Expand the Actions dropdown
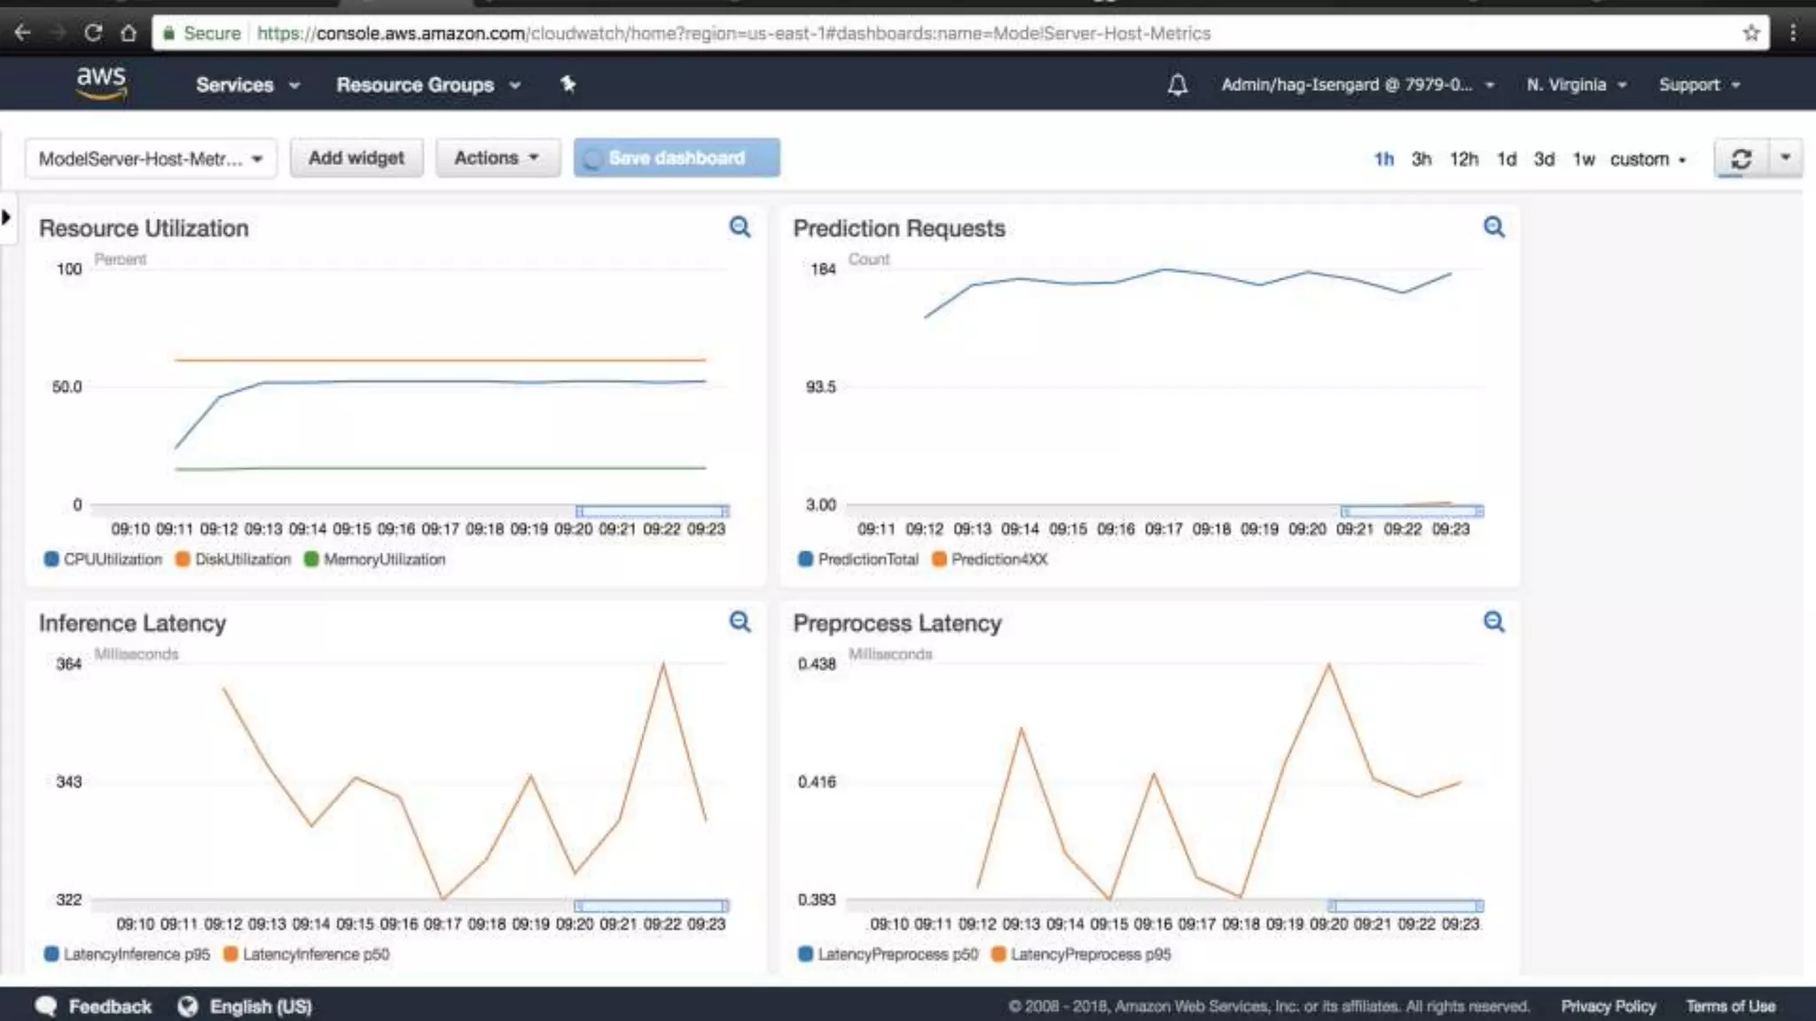Screen dimensions: 1816x1021 click(x=497, y=158)
